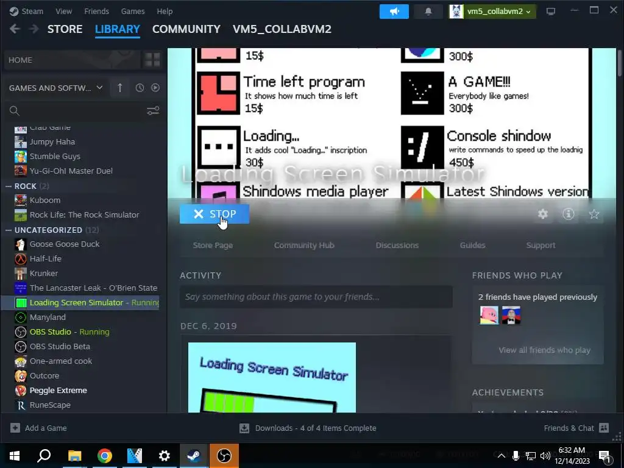Open the Games menu

tap(133, 11)
